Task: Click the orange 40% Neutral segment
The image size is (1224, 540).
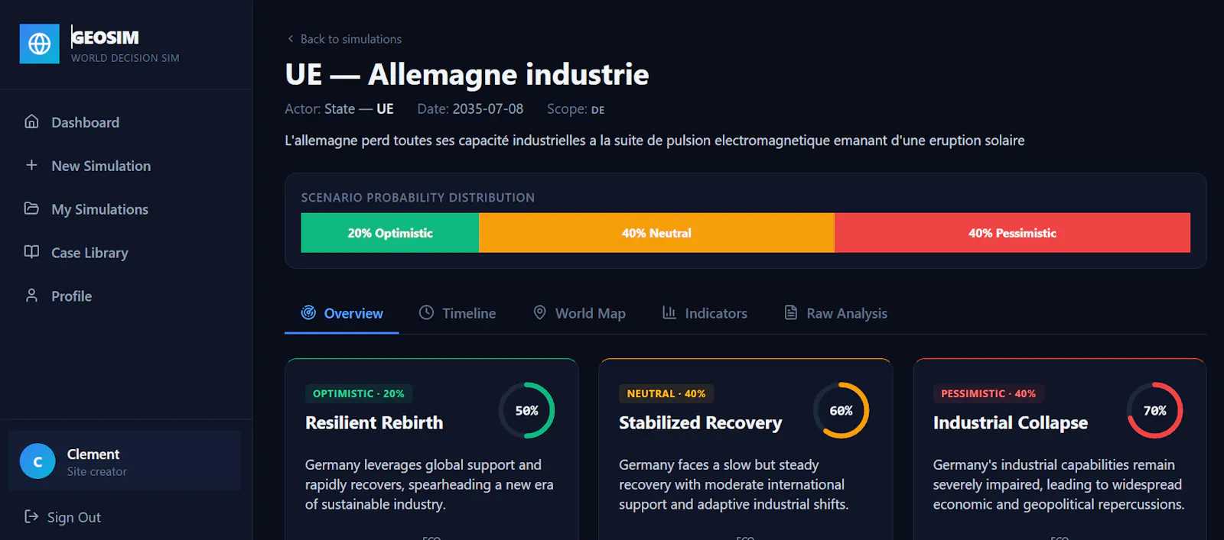Action: [656, 233]
